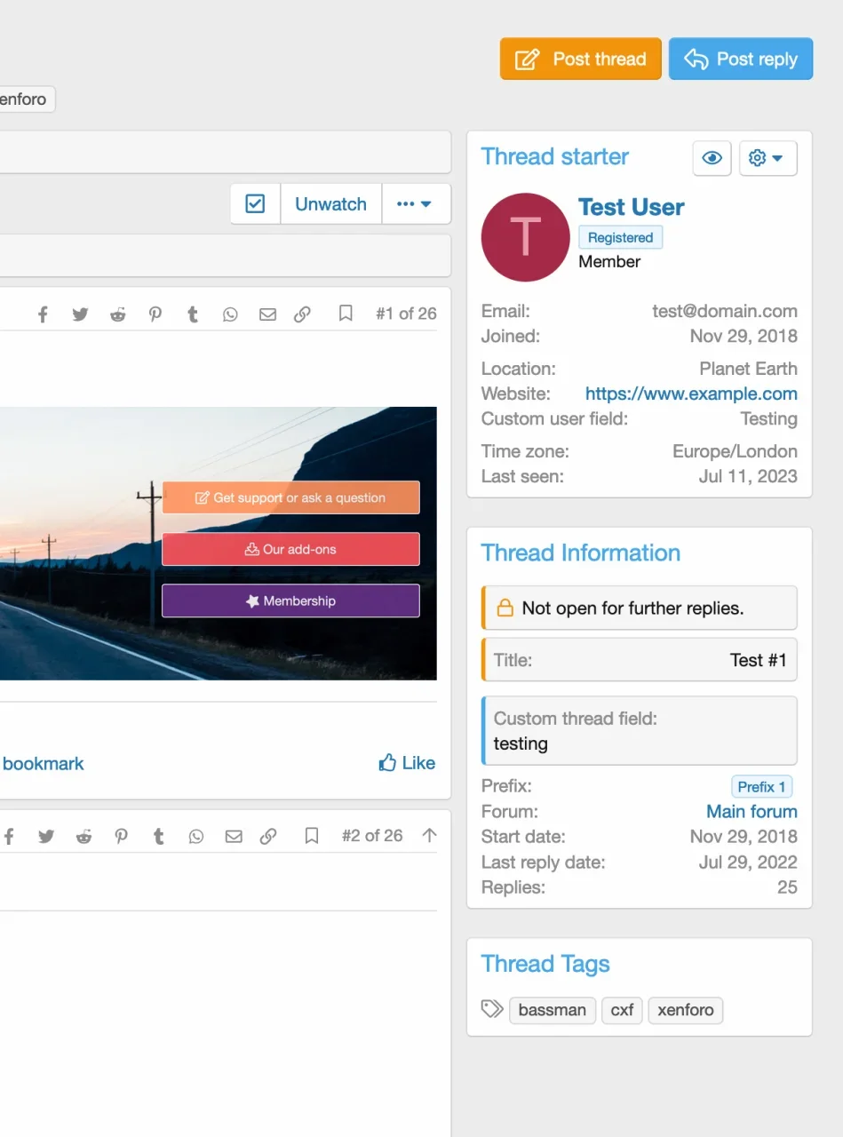The height and width of the screenshot is (1137, 843).
Task: Copy link icon on post #2
Action: click(x=268, y=836)
